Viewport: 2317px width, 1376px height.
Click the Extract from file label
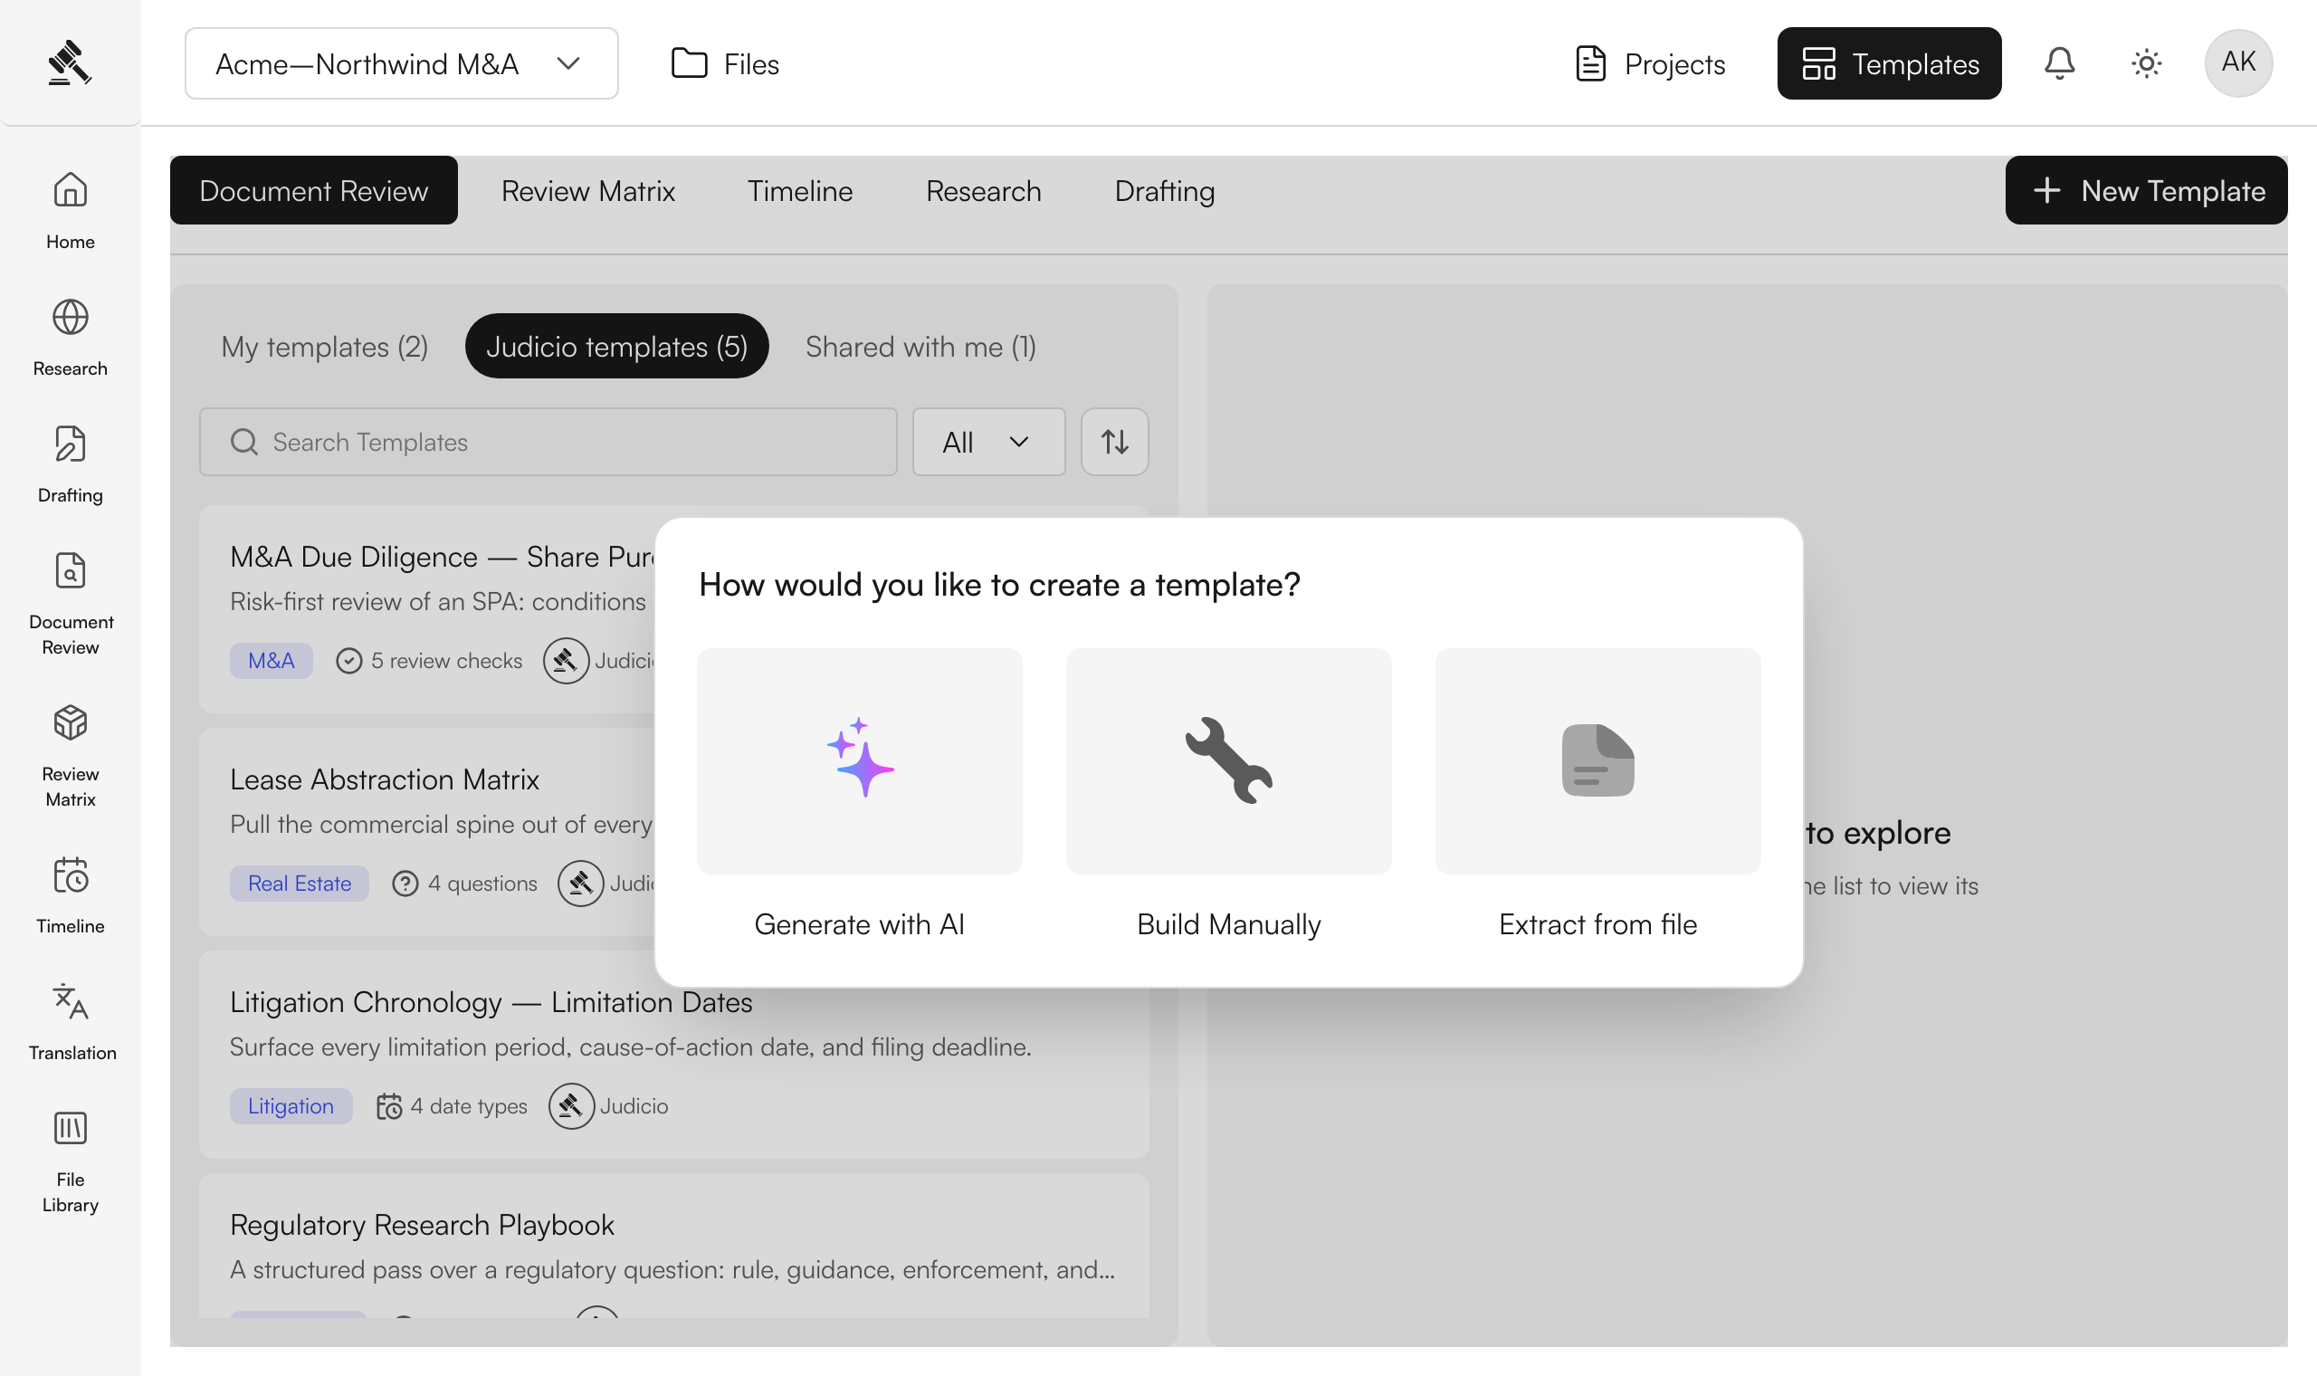click(1597, 924)
